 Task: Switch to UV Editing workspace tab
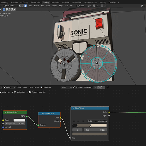24,2
